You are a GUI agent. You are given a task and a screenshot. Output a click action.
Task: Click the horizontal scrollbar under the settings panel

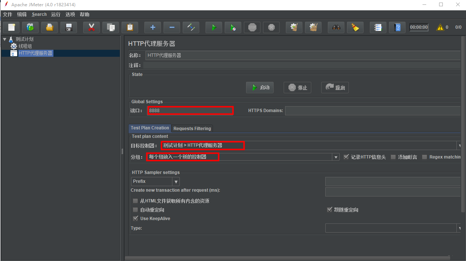287,258
